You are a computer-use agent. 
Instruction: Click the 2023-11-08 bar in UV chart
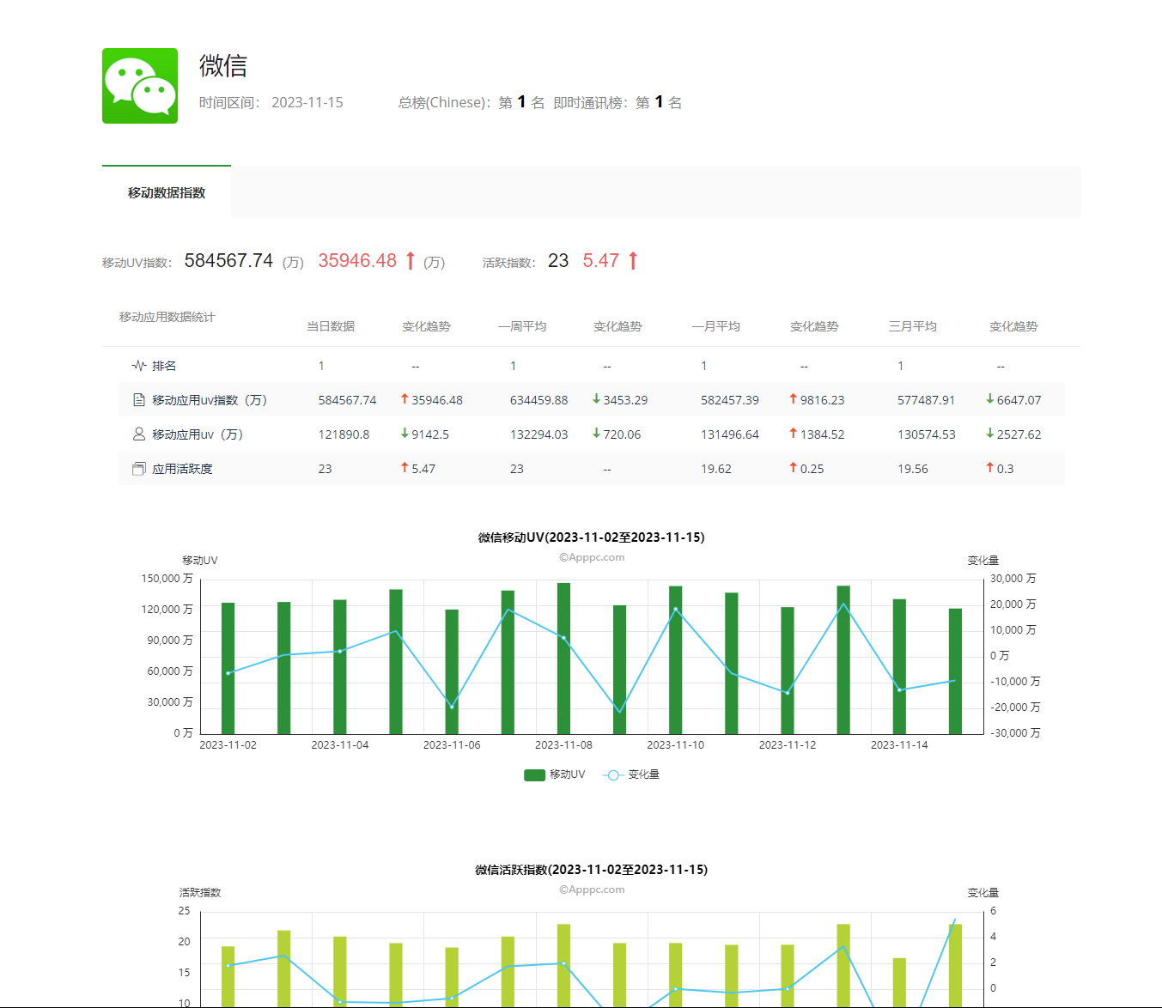(563, 659)
